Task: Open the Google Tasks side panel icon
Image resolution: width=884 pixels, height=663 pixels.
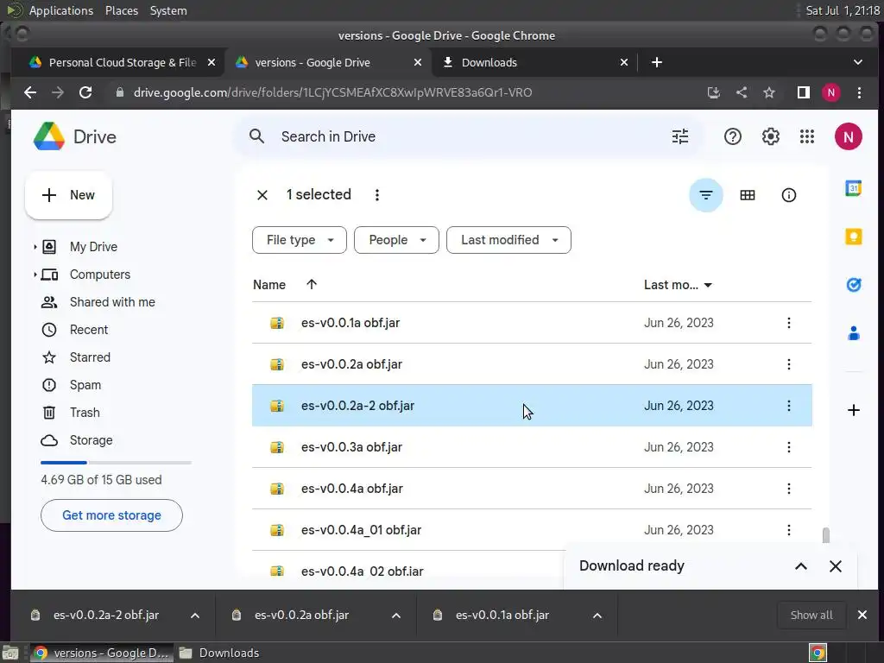Action: tap(853, 285)
